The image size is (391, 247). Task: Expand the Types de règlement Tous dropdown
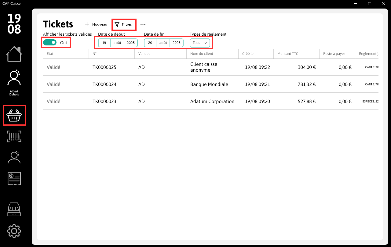(x=200, y=43)
